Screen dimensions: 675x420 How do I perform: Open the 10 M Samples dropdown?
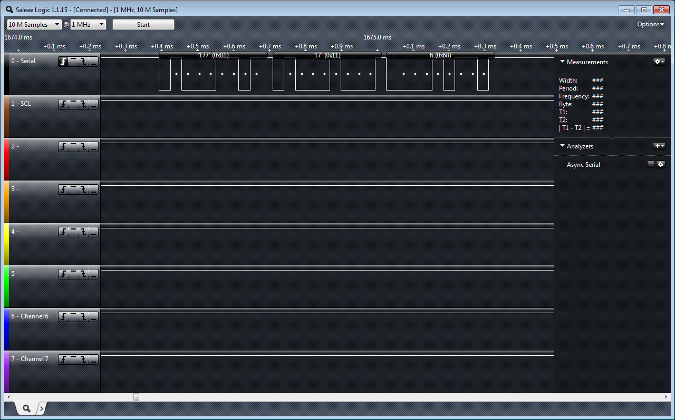pyautogui.click(x=34, y=25)
